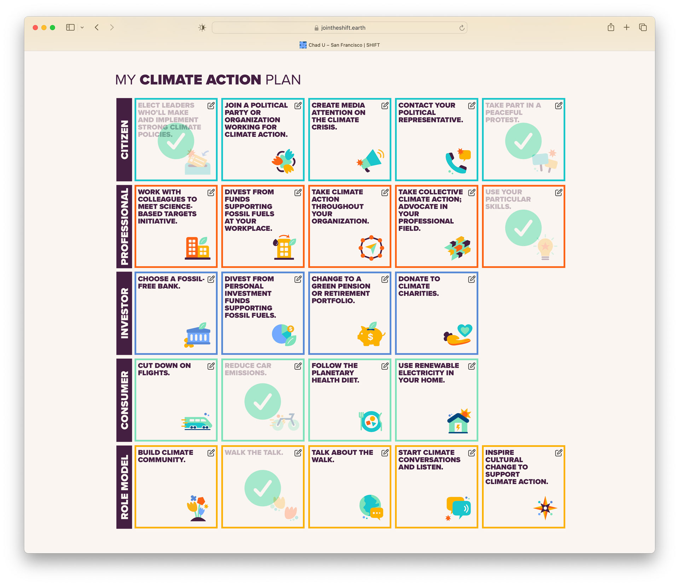679x585 pixels.
Task: Show the tab overview
Action: (x=643, y=27)
